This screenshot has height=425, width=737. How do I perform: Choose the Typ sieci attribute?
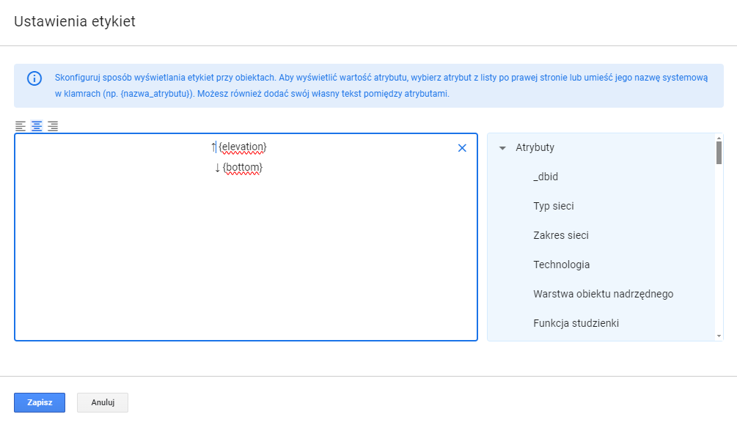click(553, 206)
